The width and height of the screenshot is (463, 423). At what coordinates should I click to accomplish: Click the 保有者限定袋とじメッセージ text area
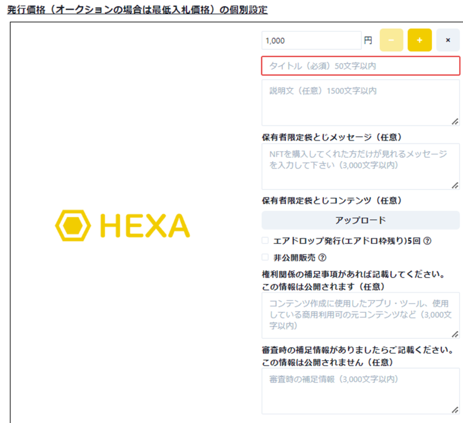click(x=360, y=167)
